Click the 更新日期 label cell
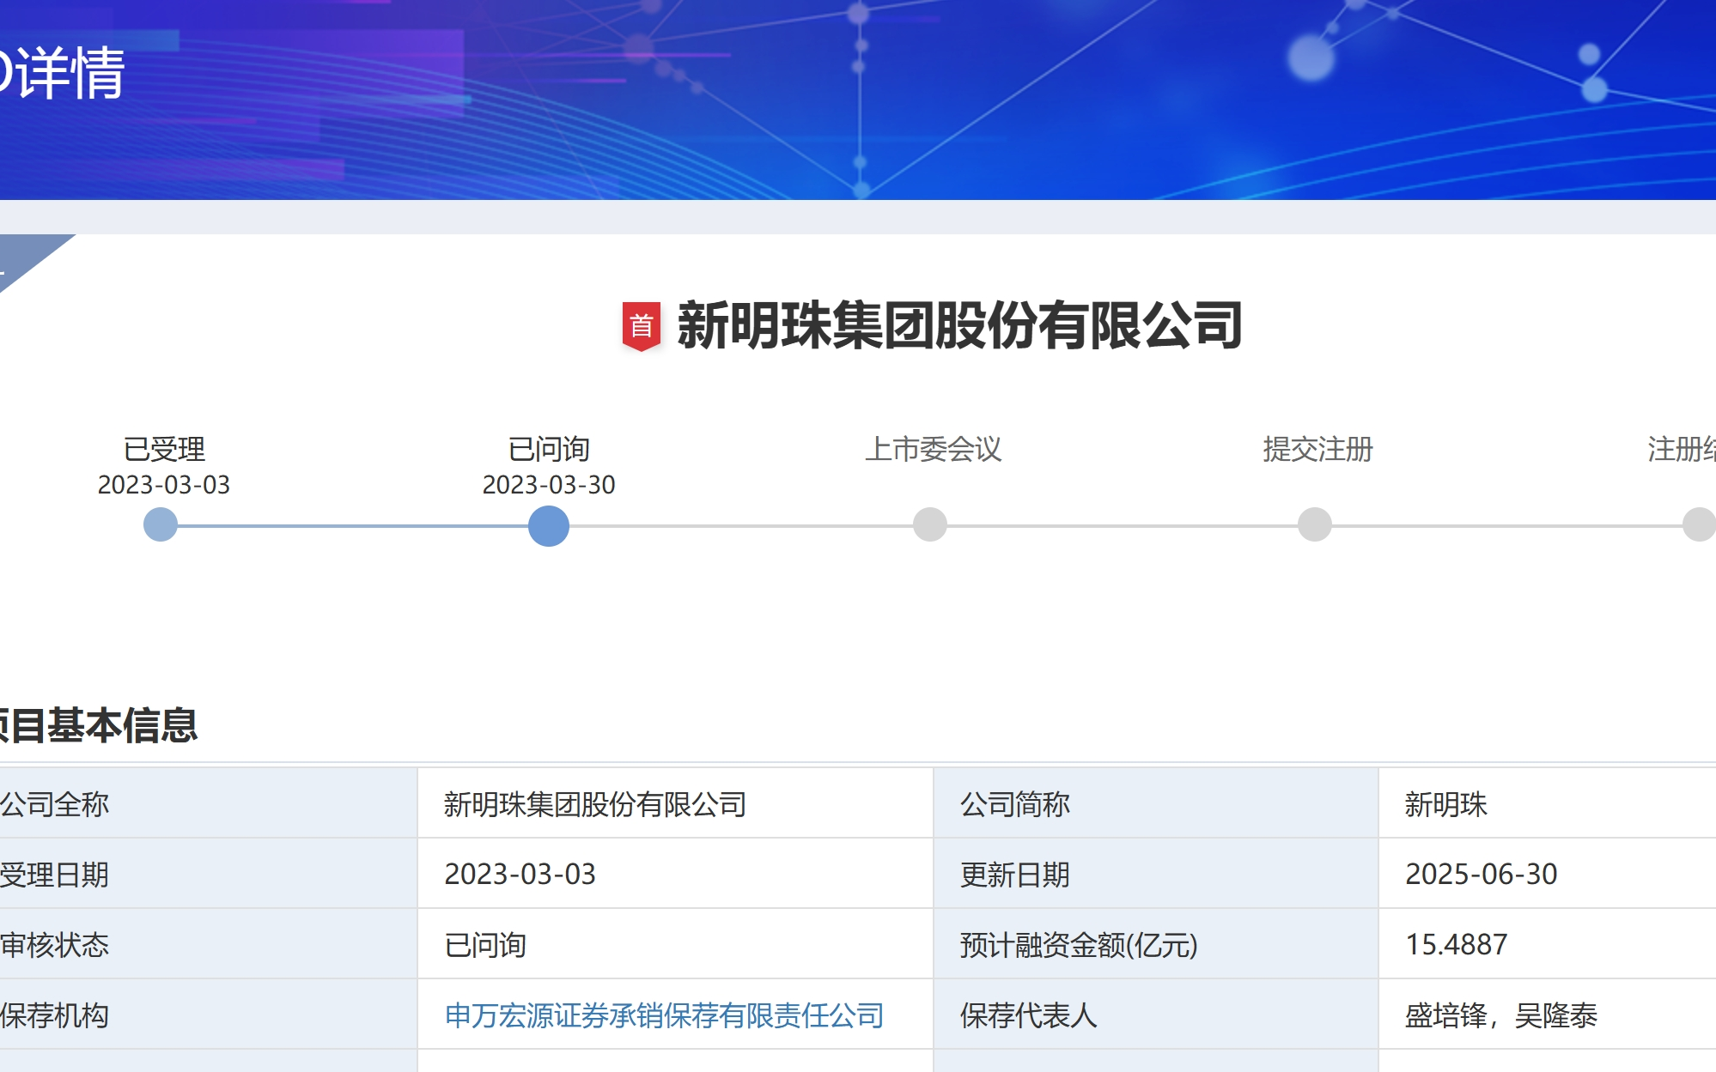This screenshot has height=1072, width=1716. (1156, 874)
